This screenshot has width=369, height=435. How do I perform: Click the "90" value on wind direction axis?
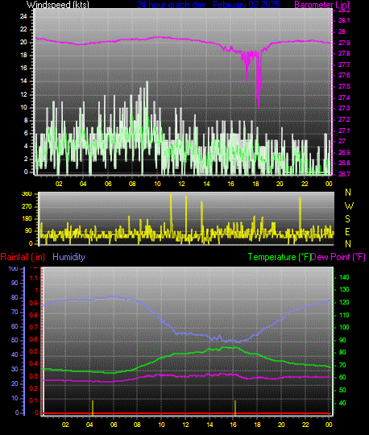(x=28, y=231)
